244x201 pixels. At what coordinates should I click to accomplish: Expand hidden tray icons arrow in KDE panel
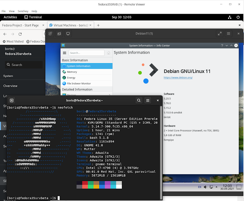click(216, 187)
